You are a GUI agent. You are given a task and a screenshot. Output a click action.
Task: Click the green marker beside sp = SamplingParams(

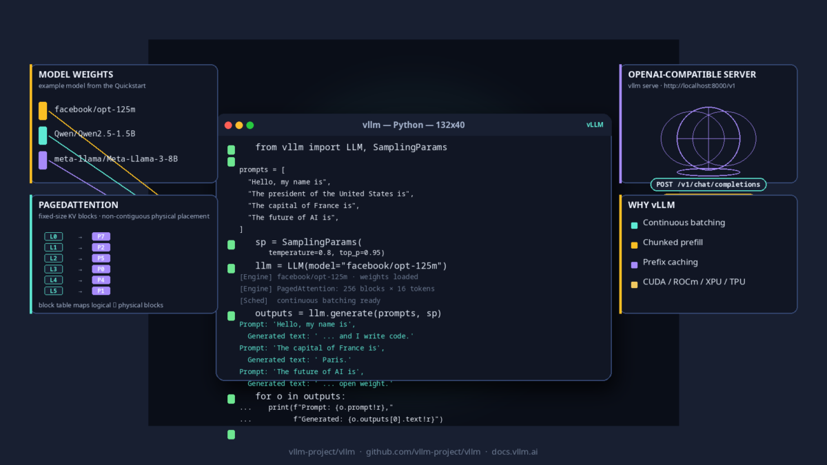point(231,245)
